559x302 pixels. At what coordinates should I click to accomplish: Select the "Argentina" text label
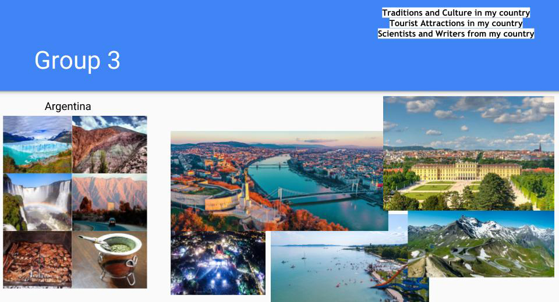coord(68,107)
